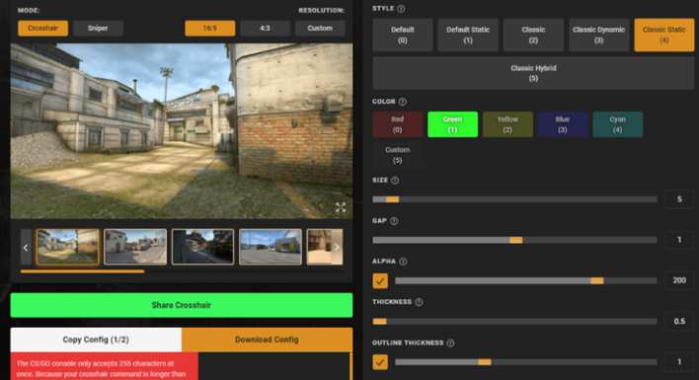Image resolution: width=699 pixels, height=380 pixels.
Task: Click the Gap value field showing 1
Action: (x=679, y=240)
